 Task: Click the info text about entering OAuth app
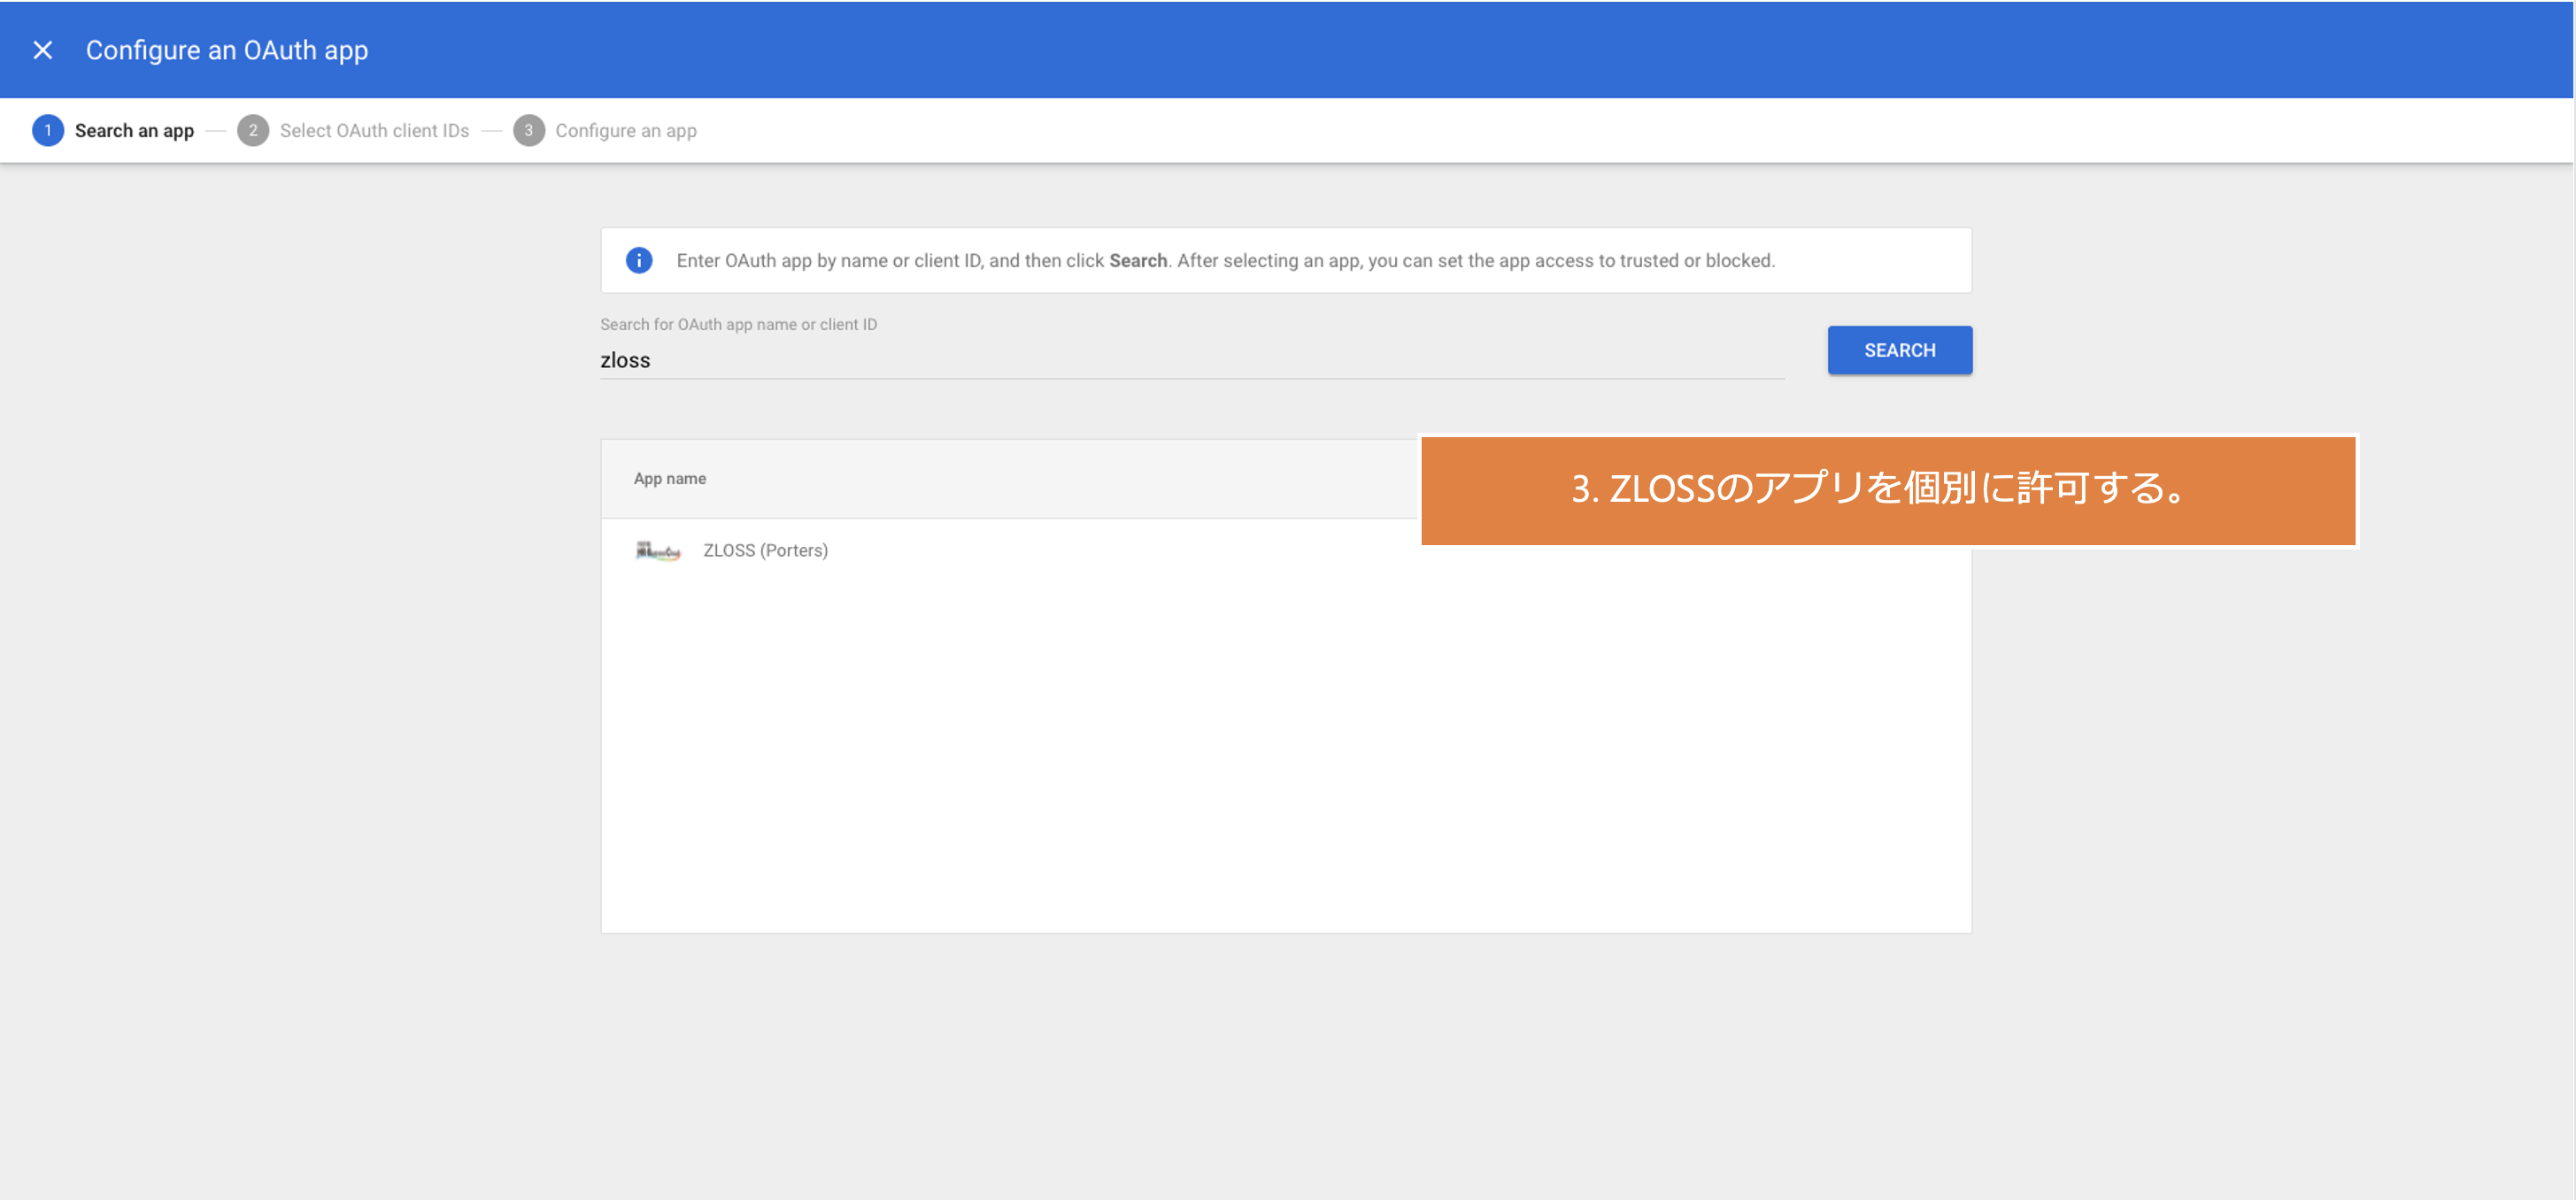(x=1226, y=261)
